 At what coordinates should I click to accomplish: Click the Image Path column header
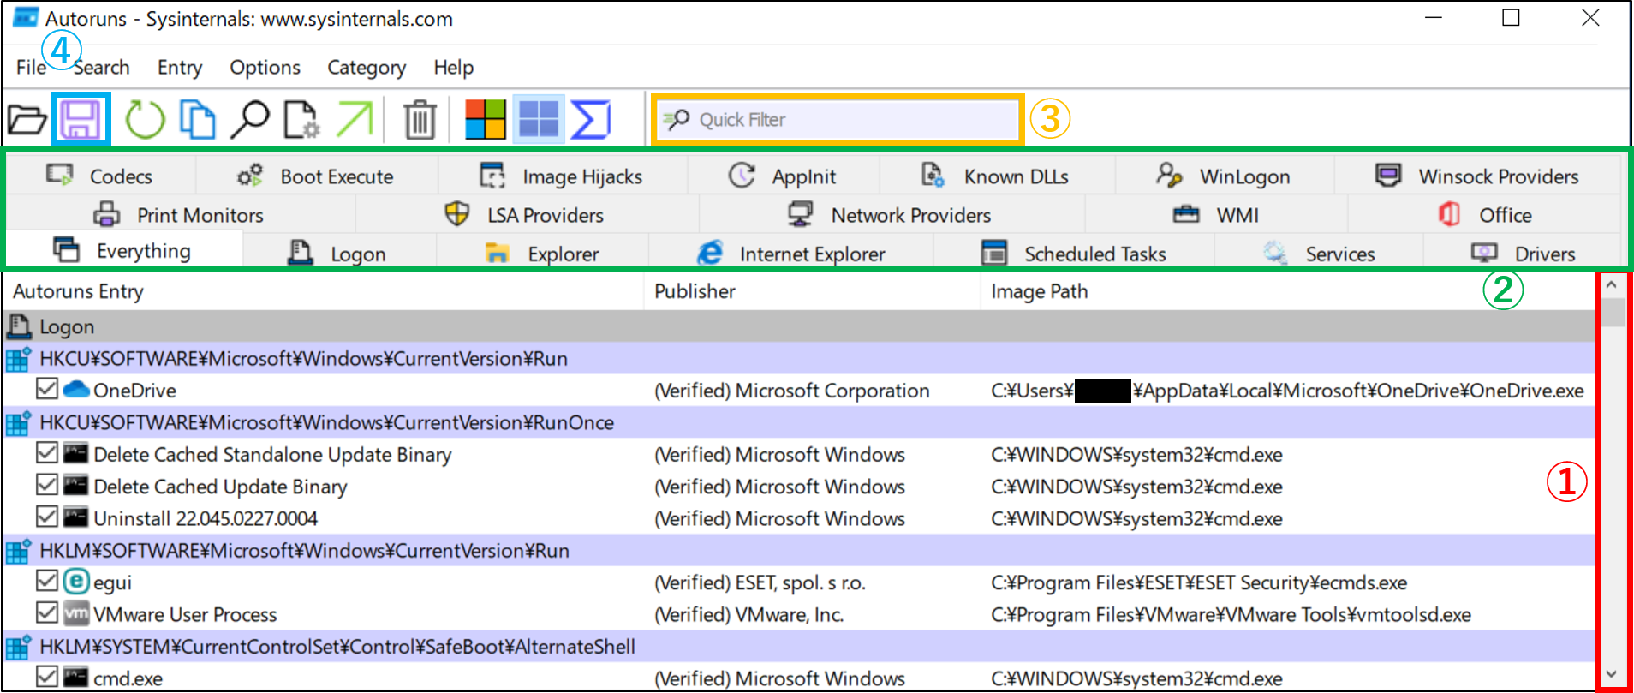point(1039,291)
